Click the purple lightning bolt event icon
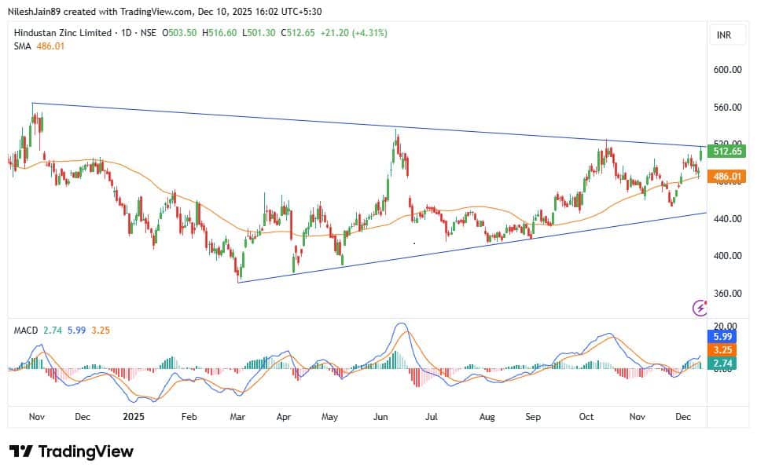Screen dimensions: 757x475 pyautogui.click(x=700, y=308)
